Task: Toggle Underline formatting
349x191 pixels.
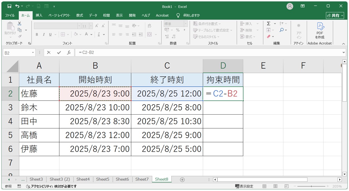Action: pos(50,34)
